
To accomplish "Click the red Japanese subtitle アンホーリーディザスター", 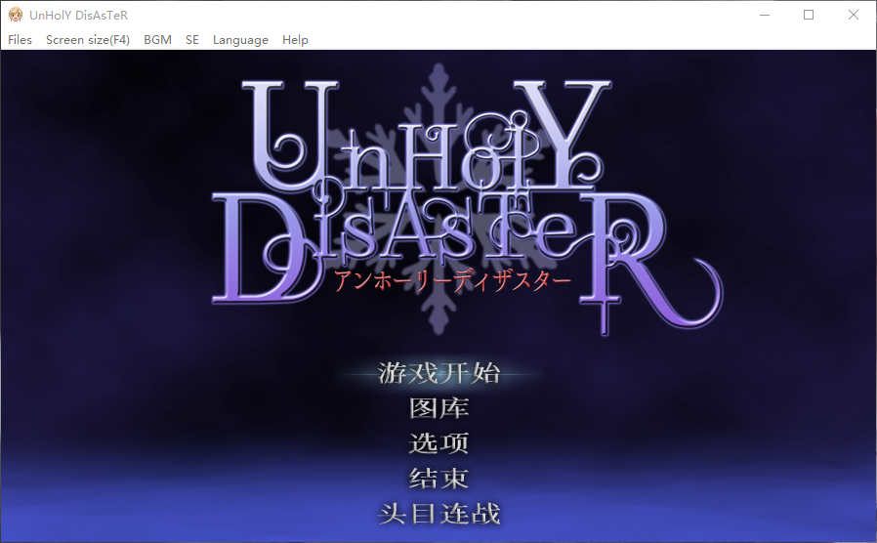I will (x=451, y=281).
